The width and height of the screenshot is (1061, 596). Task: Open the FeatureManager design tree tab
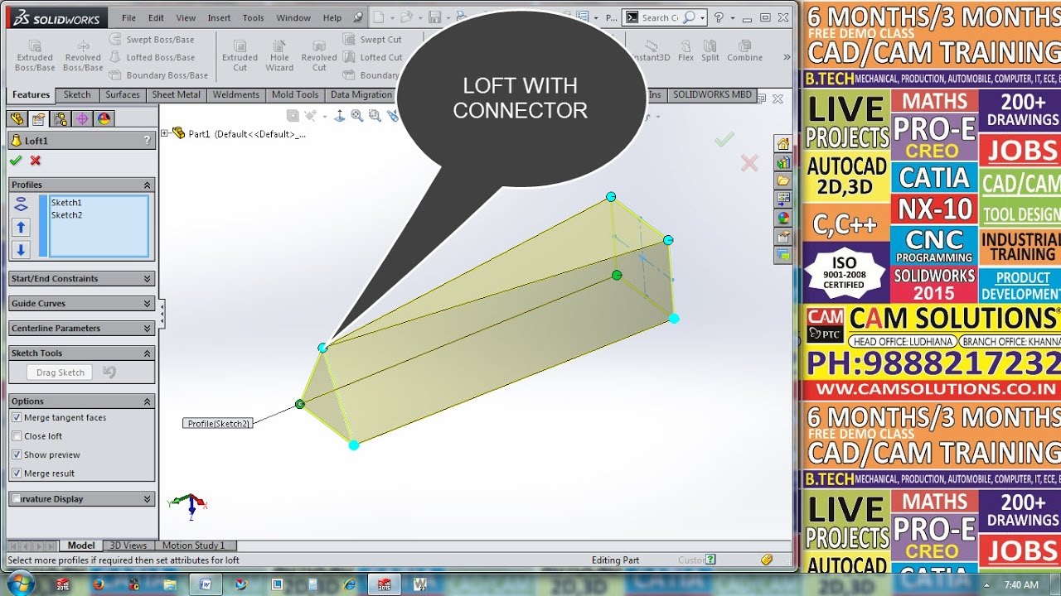pyautogui.click(x=17, y=118)
